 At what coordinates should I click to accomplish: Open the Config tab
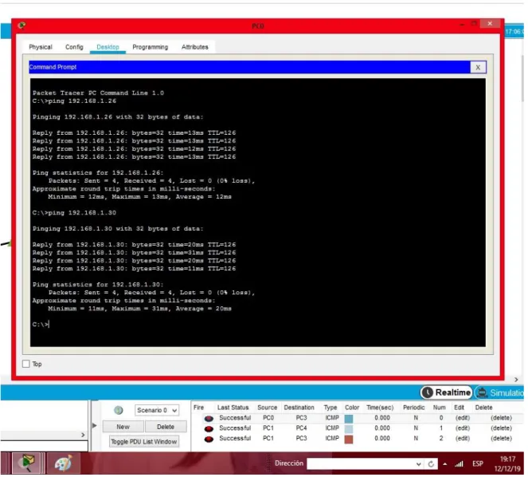click(74, 47)
